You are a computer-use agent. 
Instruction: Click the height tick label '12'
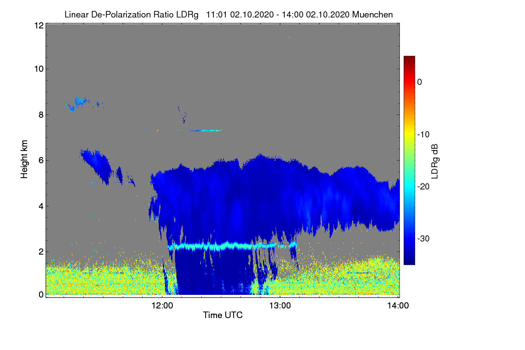click(x=38, y=25)
